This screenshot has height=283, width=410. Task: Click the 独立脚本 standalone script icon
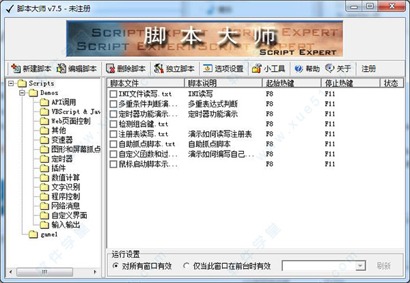click(159, 68)
